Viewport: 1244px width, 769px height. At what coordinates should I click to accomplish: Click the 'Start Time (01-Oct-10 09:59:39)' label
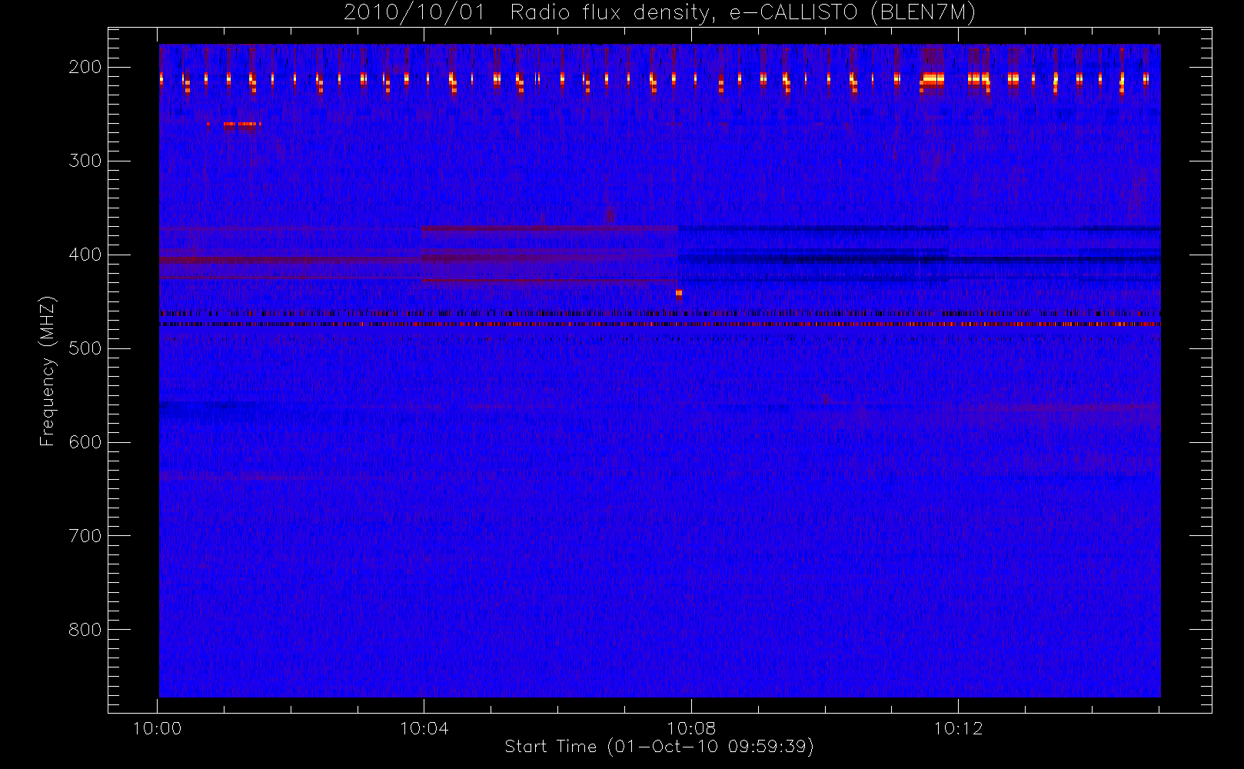pyautogui.click(x=659, y=747)
